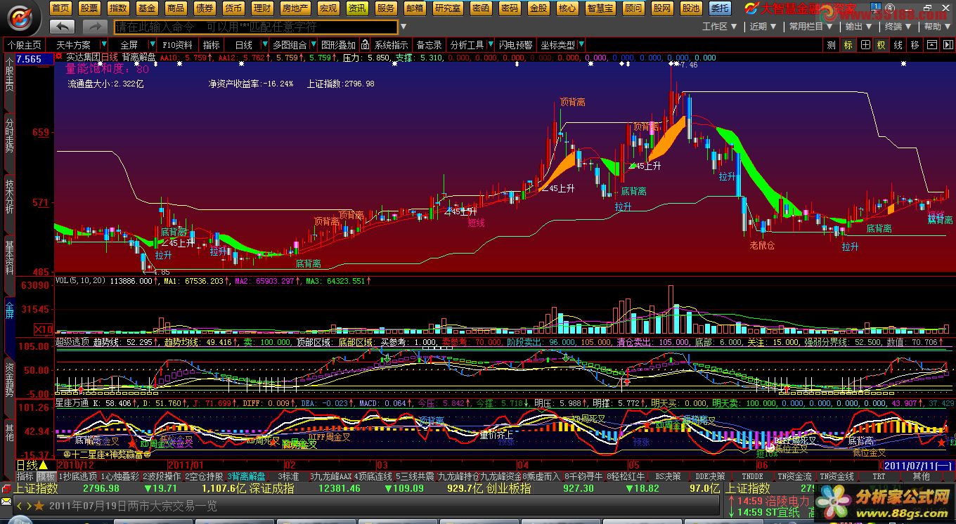This screenshot has width=956, height=524.
Task: Click the blue 委托 trading button
Action: [x=719, y=8]
